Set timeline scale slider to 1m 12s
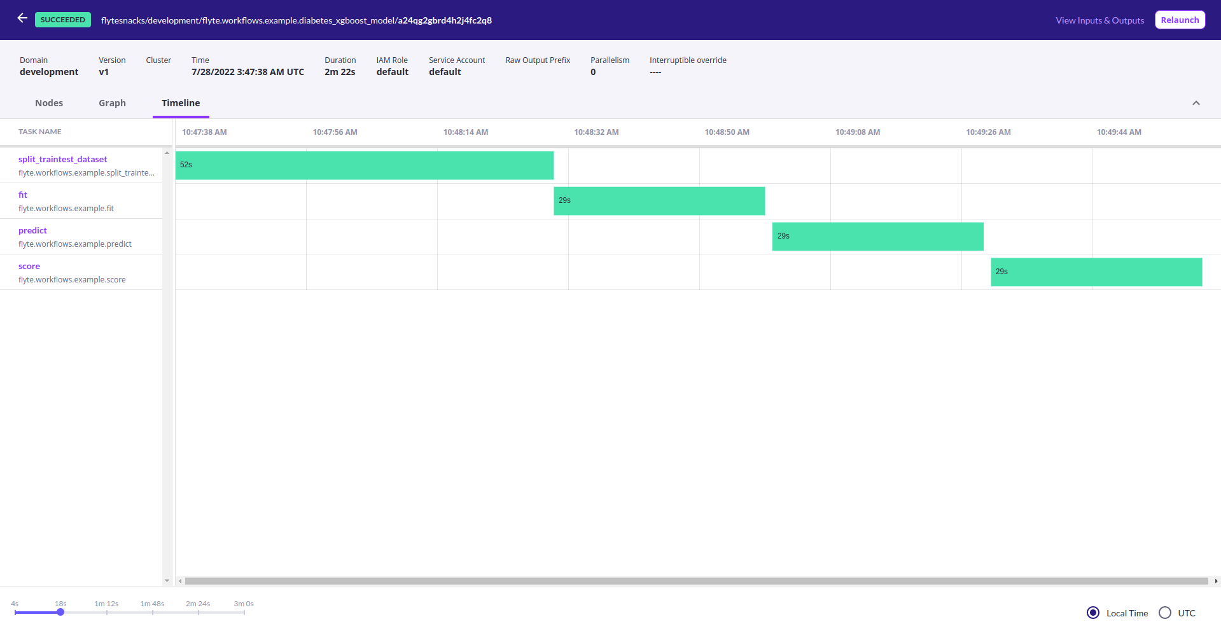The image size is (1221, 638). 107,613
